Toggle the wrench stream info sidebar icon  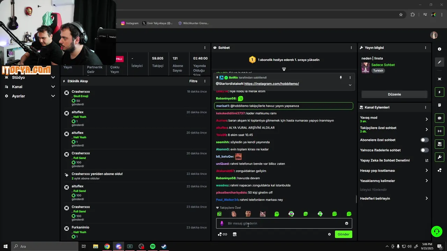(439, 157)
